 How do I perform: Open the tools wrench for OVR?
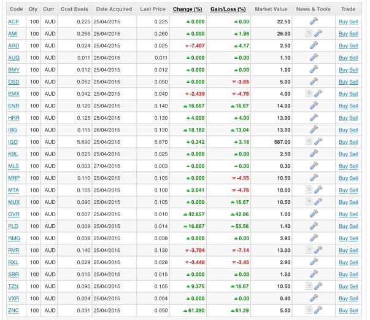point(314,214)
